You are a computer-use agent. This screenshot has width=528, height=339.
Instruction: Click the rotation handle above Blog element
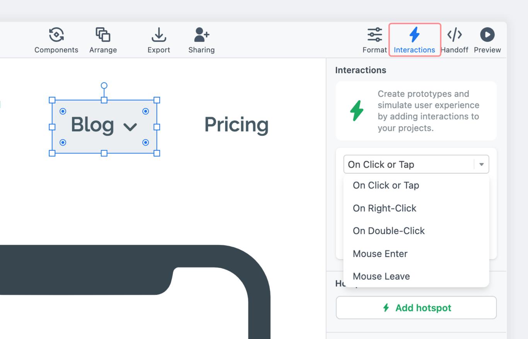104,86
